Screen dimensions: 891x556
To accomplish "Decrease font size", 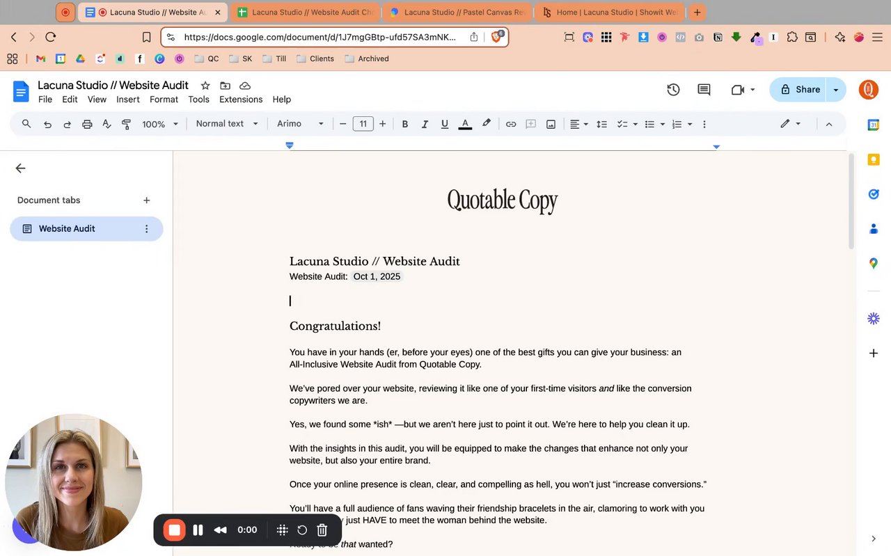I will coord(342,124).
